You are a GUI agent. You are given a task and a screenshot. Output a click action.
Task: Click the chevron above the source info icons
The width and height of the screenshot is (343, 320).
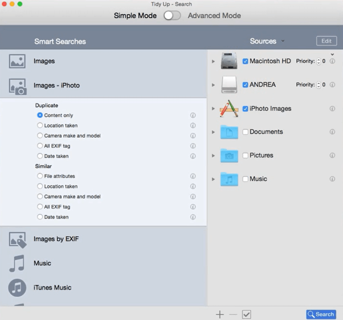coord(332,54)
